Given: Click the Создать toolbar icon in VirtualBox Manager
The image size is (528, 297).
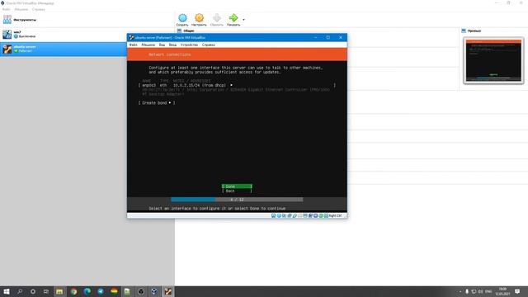Looking at the screenshot, I should [x=182, y=20].
